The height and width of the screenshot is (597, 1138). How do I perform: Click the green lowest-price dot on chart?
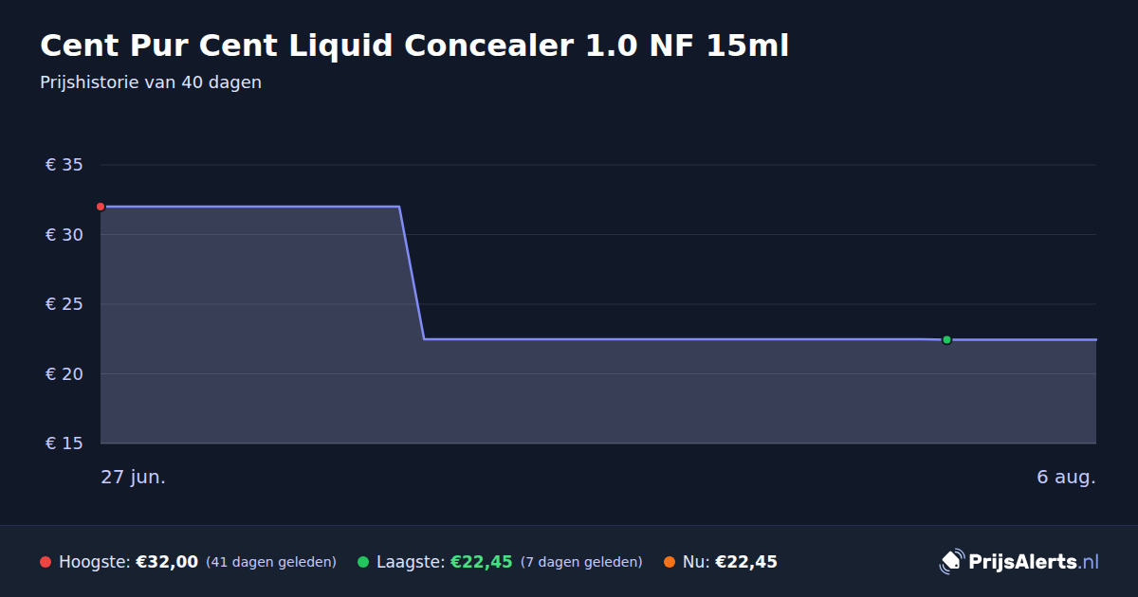(x=946, y=339)
